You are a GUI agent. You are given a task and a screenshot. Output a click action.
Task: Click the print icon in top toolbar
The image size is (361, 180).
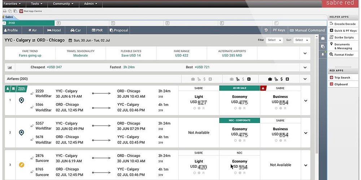coord(4,11)
